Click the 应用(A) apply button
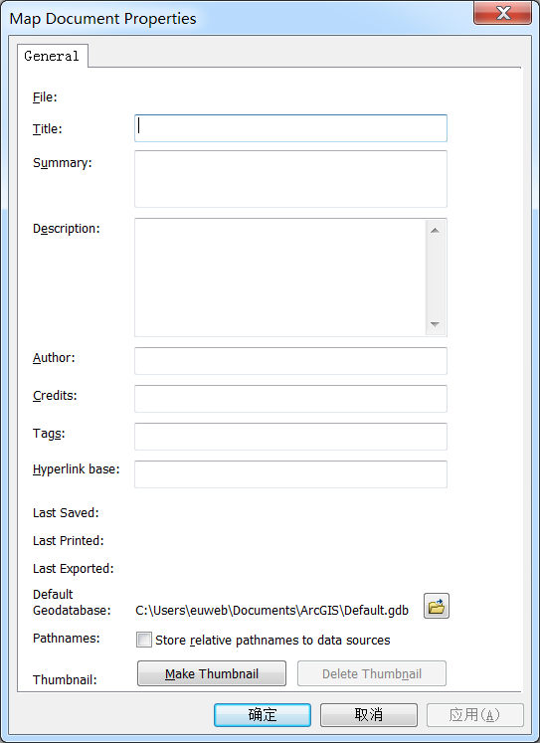The height and width of the screenshot is (743, 540). pos(475,714)
